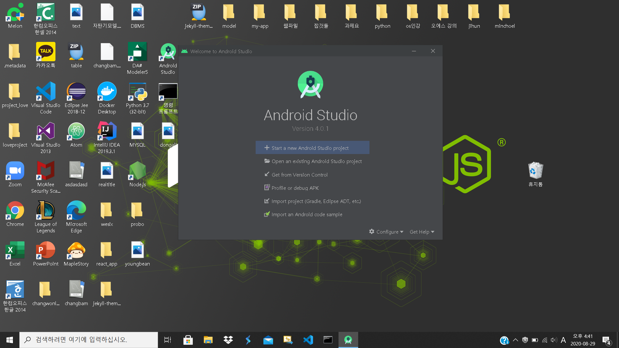Select the Recycle Bin icon
Viewport: 619px width, 348px height.
point(535,174)
